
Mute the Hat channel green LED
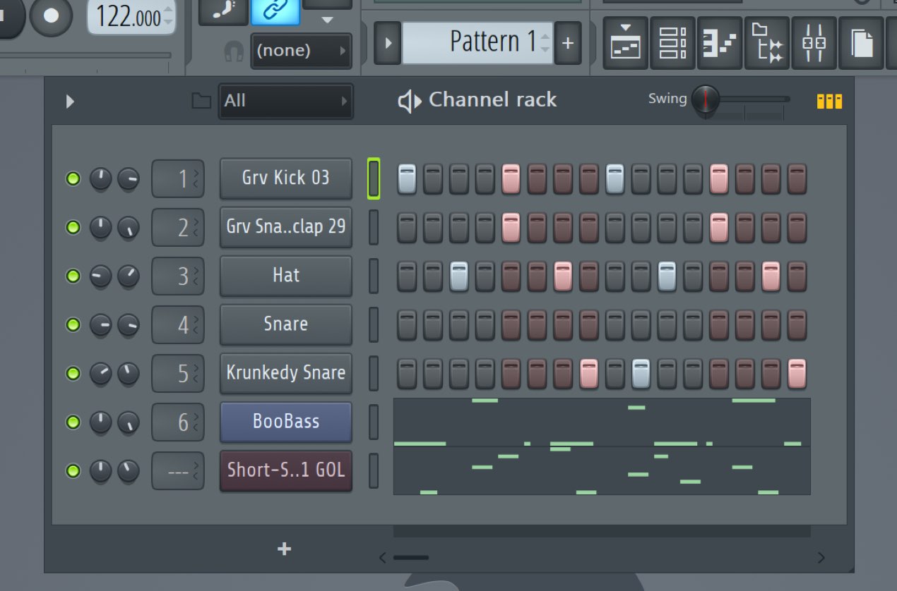(73, 276)
